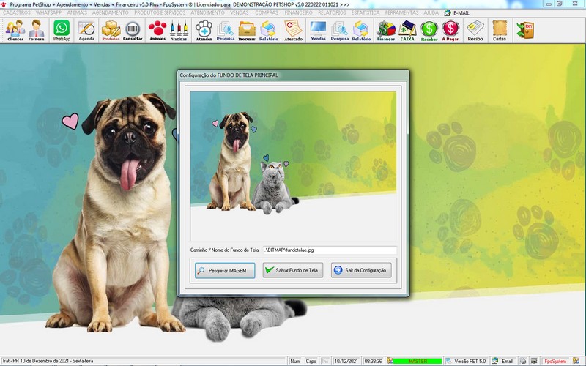Click the Email status bar item
Image resolution: width=586 pixels, height=366 pixels.
point(503,361)
